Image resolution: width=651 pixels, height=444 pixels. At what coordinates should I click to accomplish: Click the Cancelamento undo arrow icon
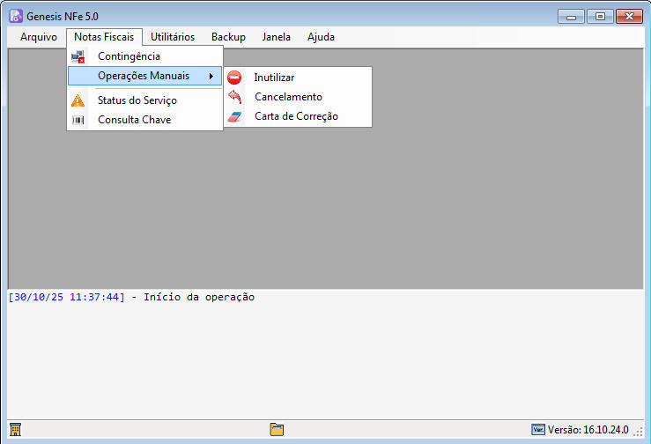click(234, 97)
